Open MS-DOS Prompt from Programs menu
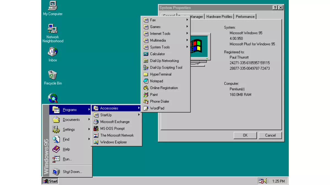 pos(112,129)
